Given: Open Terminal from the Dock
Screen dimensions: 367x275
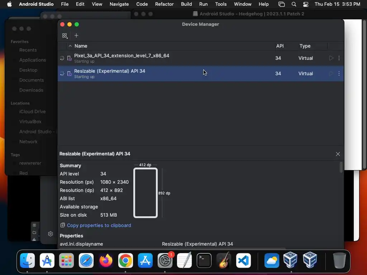Looking at the screenshot, I should (204, 260).
